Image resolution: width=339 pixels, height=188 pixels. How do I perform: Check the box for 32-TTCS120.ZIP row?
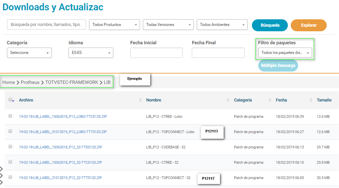[x=10, y=162]
